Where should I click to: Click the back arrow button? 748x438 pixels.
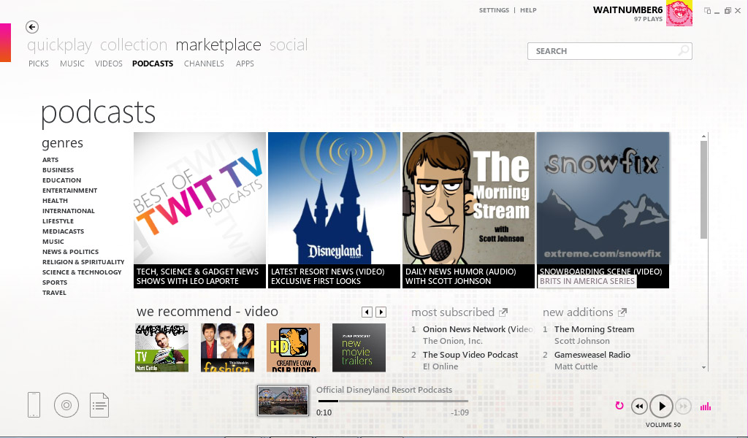[x=32, y=27]
